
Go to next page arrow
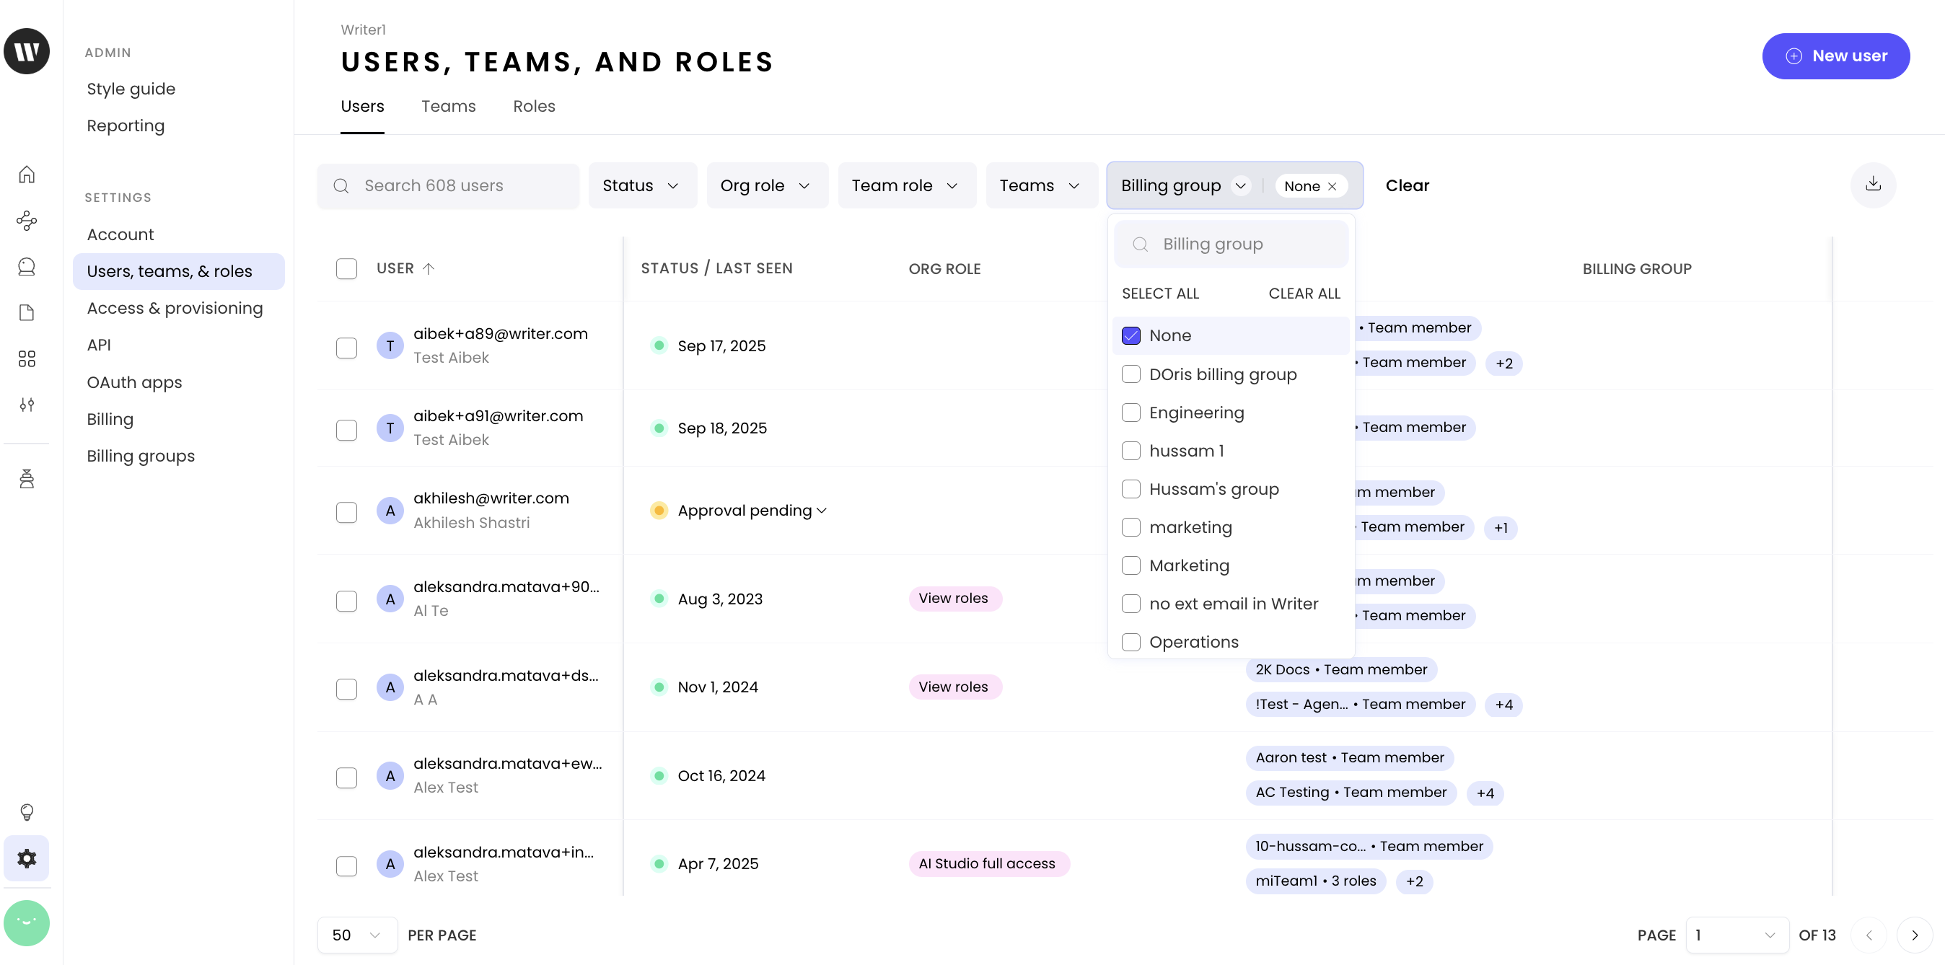[1914, 935]
